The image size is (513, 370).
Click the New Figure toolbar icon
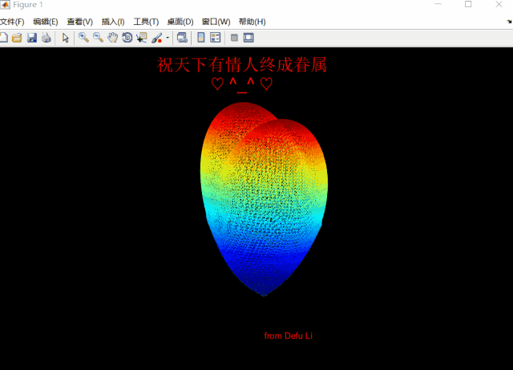click(3, 38)
